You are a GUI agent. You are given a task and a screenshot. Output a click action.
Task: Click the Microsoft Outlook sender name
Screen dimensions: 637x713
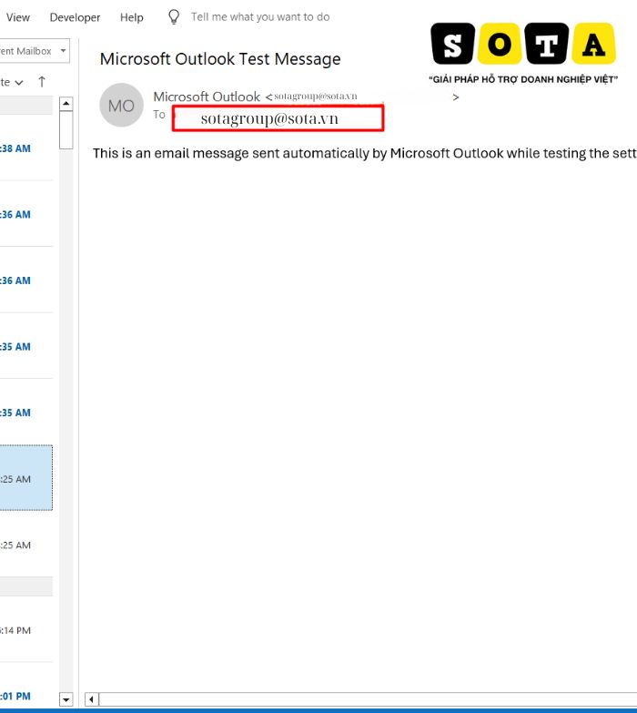(x=207, y=97)
